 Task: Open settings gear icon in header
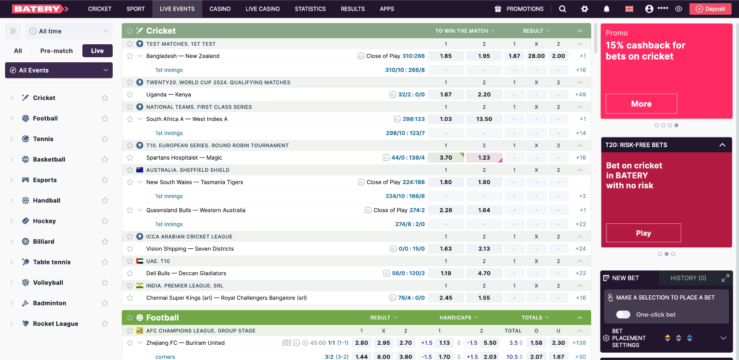point(584,9)
